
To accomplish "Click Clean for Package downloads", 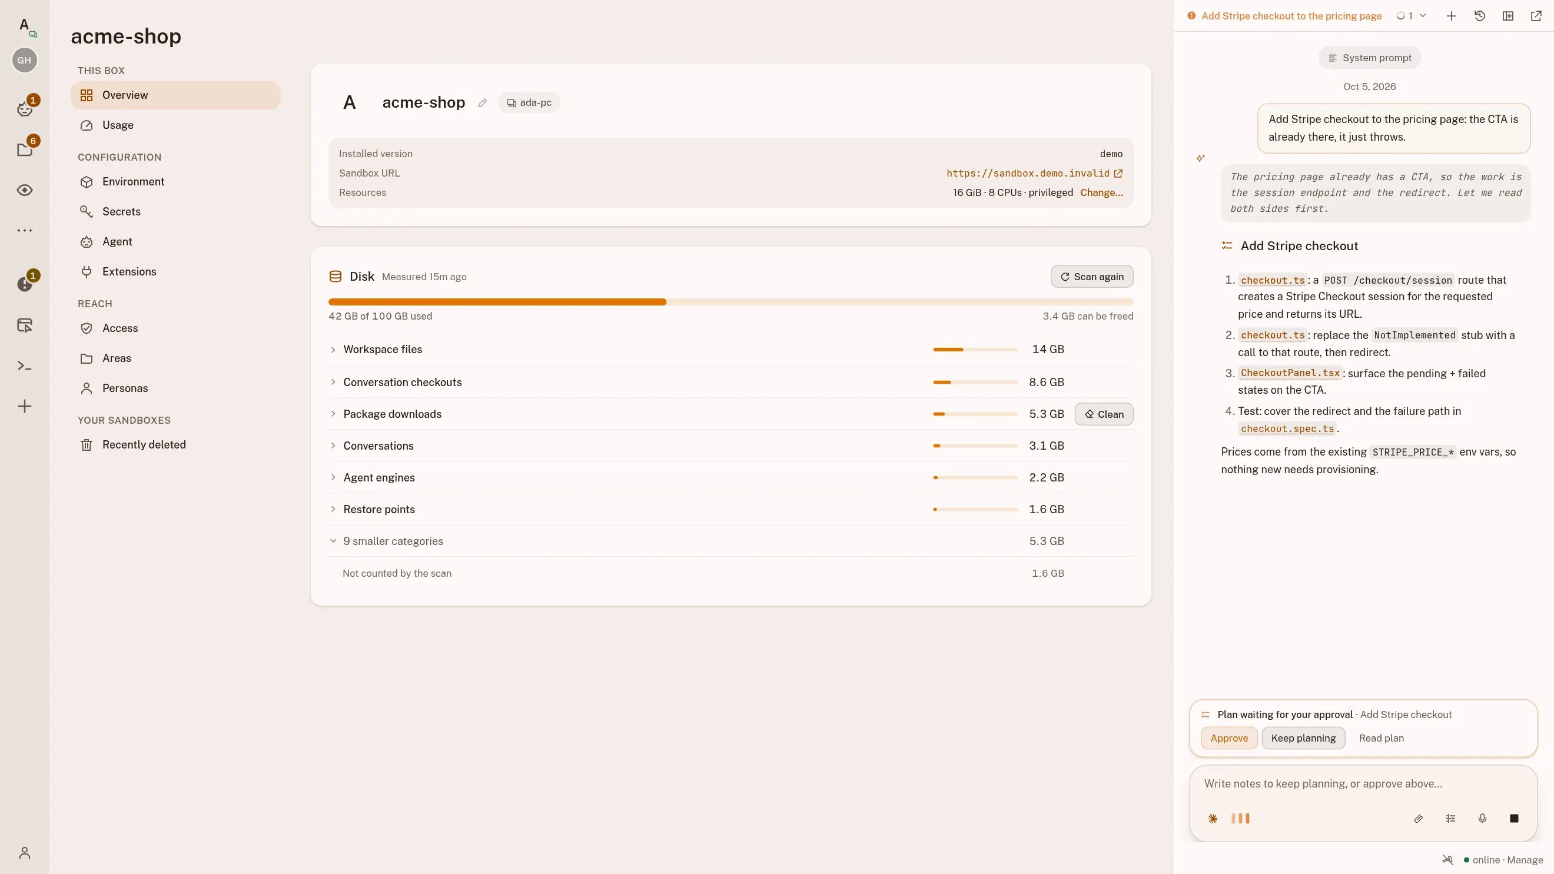I will [x=1104, y=414].
